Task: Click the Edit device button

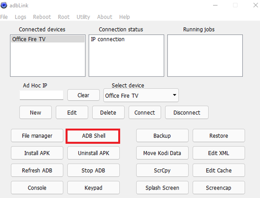Action: coord(72,113)
